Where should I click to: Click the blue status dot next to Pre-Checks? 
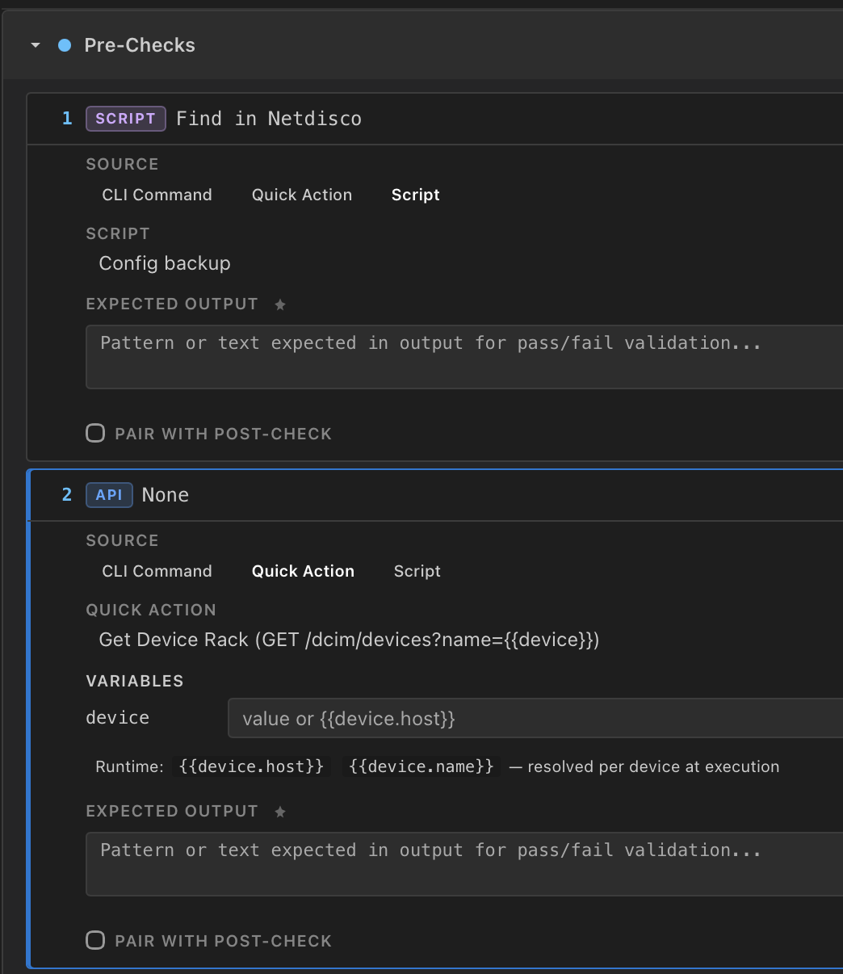65,45
